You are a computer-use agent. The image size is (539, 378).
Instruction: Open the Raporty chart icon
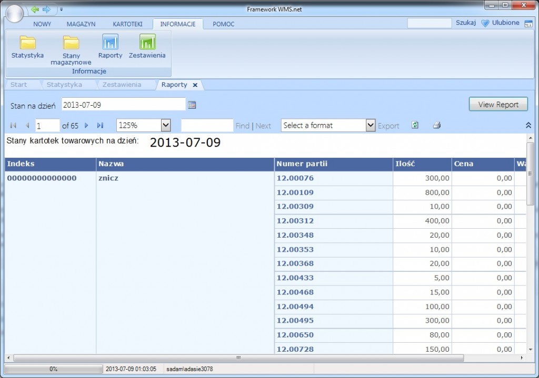click(x=110, y=42)
